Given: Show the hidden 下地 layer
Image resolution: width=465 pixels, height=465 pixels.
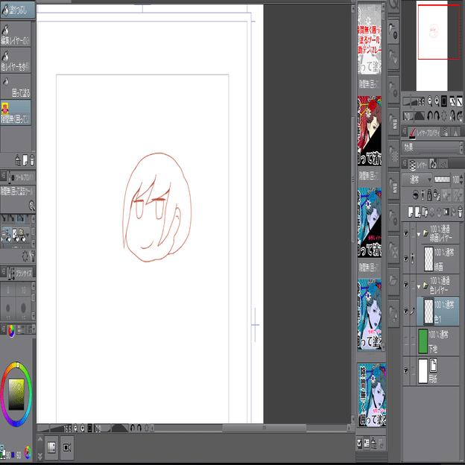Looking at the screenshot, I should (405, 341).
